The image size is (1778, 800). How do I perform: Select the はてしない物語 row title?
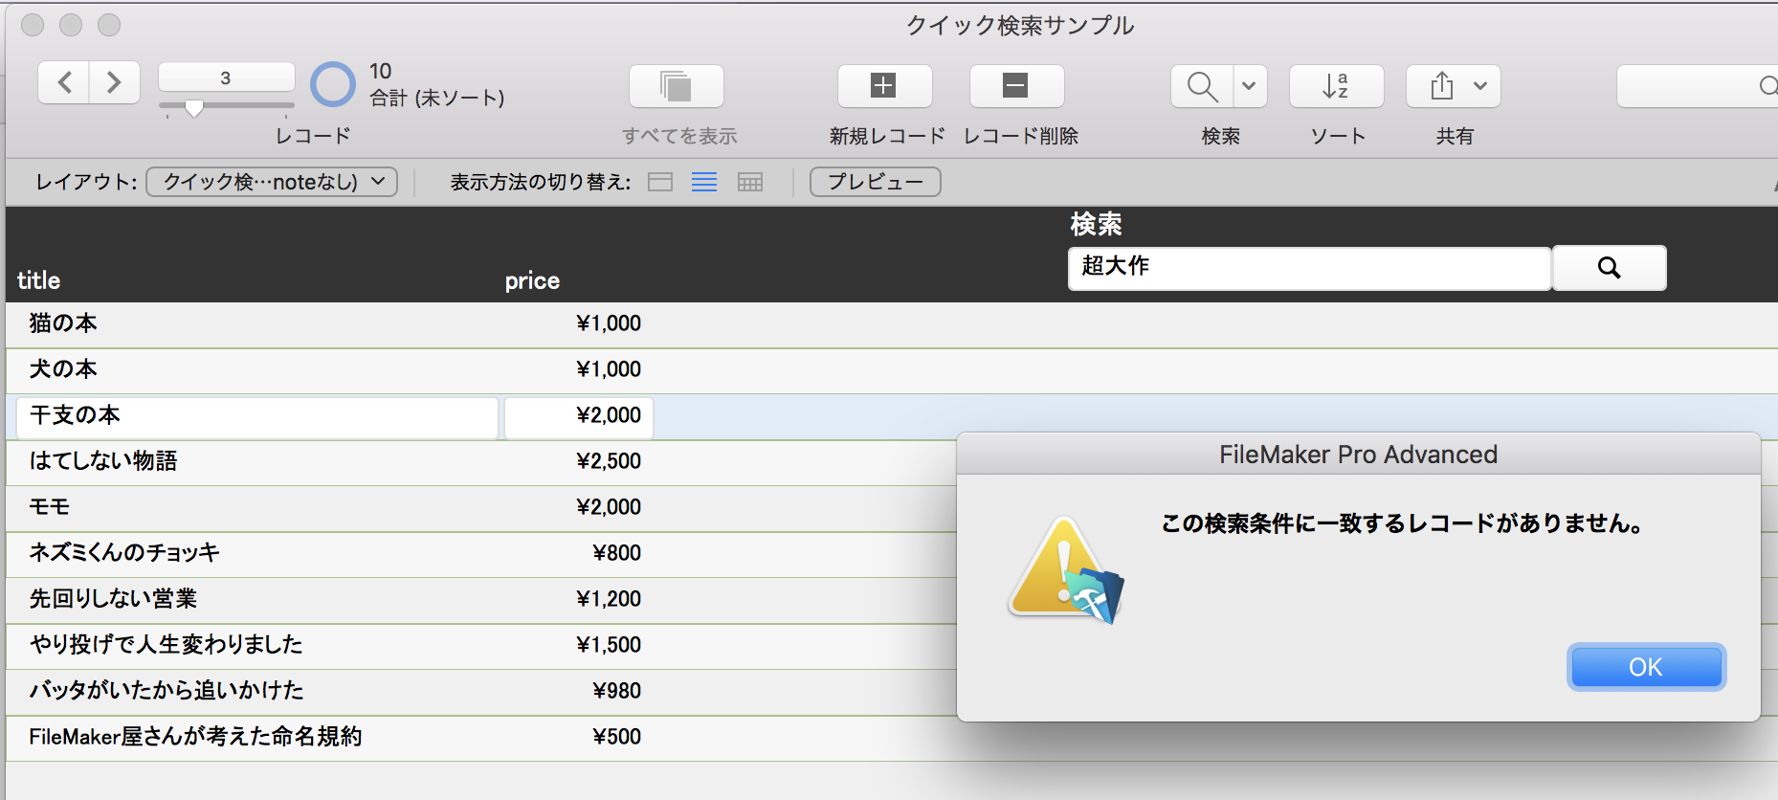tap(103, 461)
